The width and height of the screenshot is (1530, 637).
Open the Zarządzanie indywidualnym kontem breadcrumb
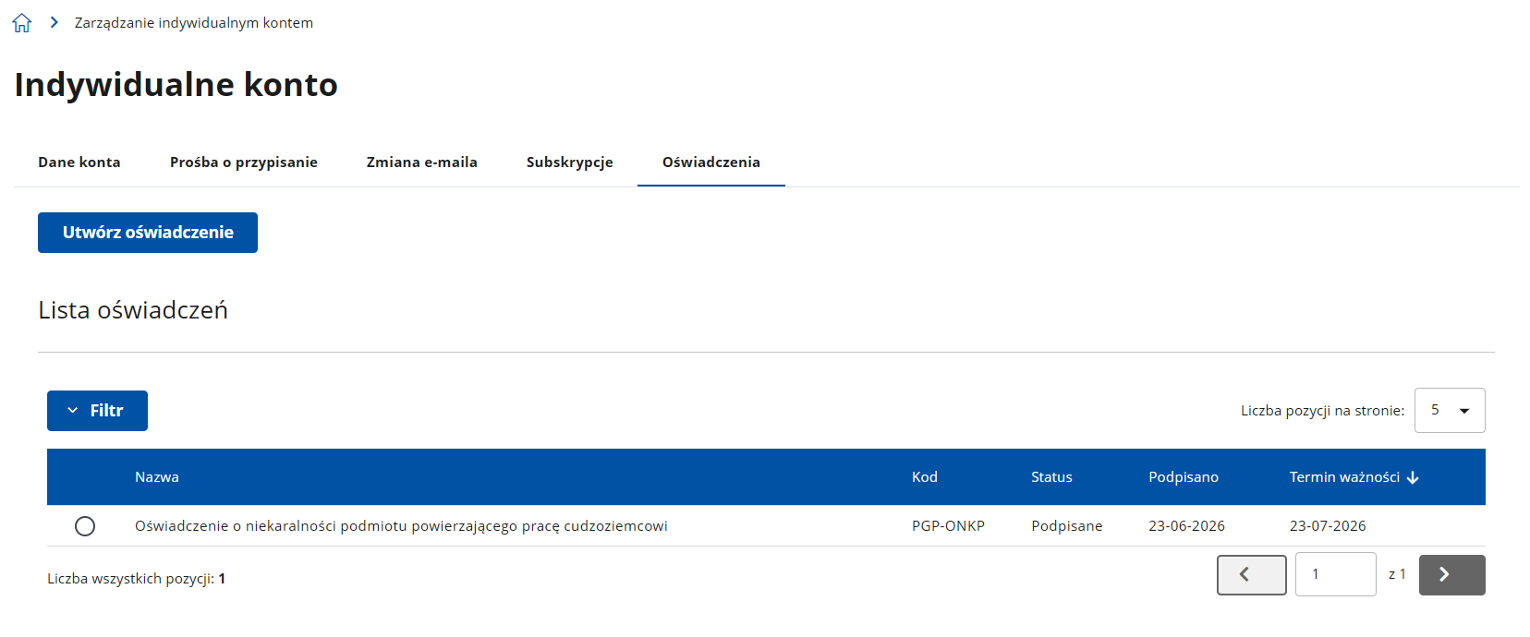tap(194, 23)
